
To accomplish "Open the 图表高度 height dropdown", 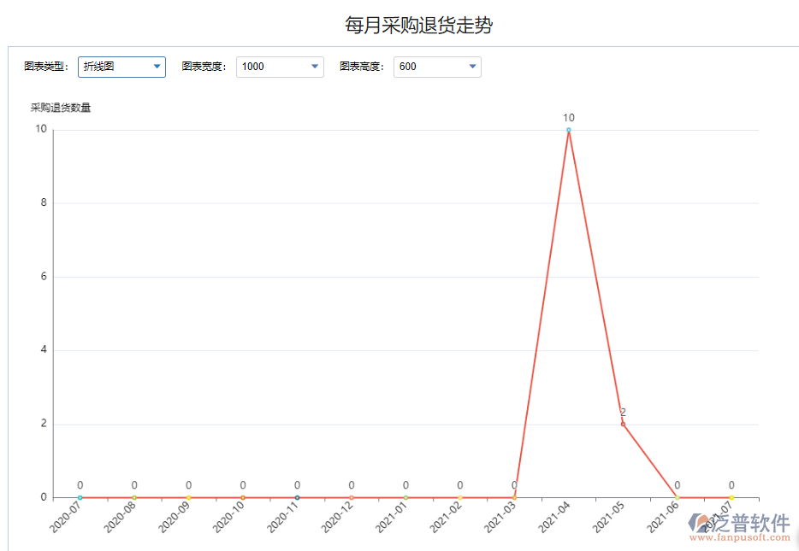I will click(471, 66).
